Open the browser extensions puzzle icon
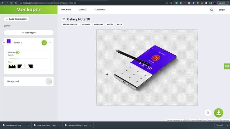 point(206,3)
